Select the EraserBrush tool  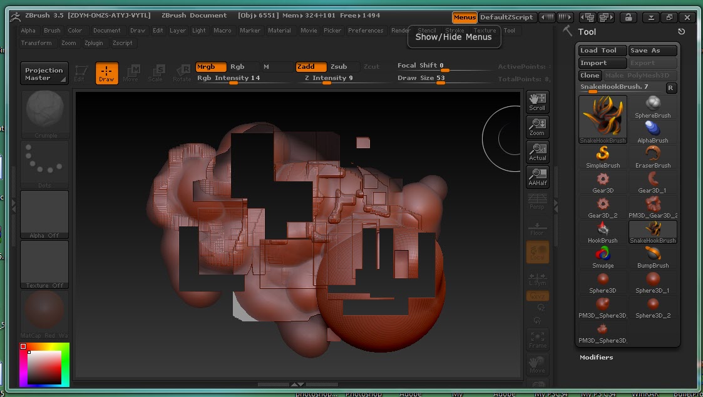tap(653, 158)
